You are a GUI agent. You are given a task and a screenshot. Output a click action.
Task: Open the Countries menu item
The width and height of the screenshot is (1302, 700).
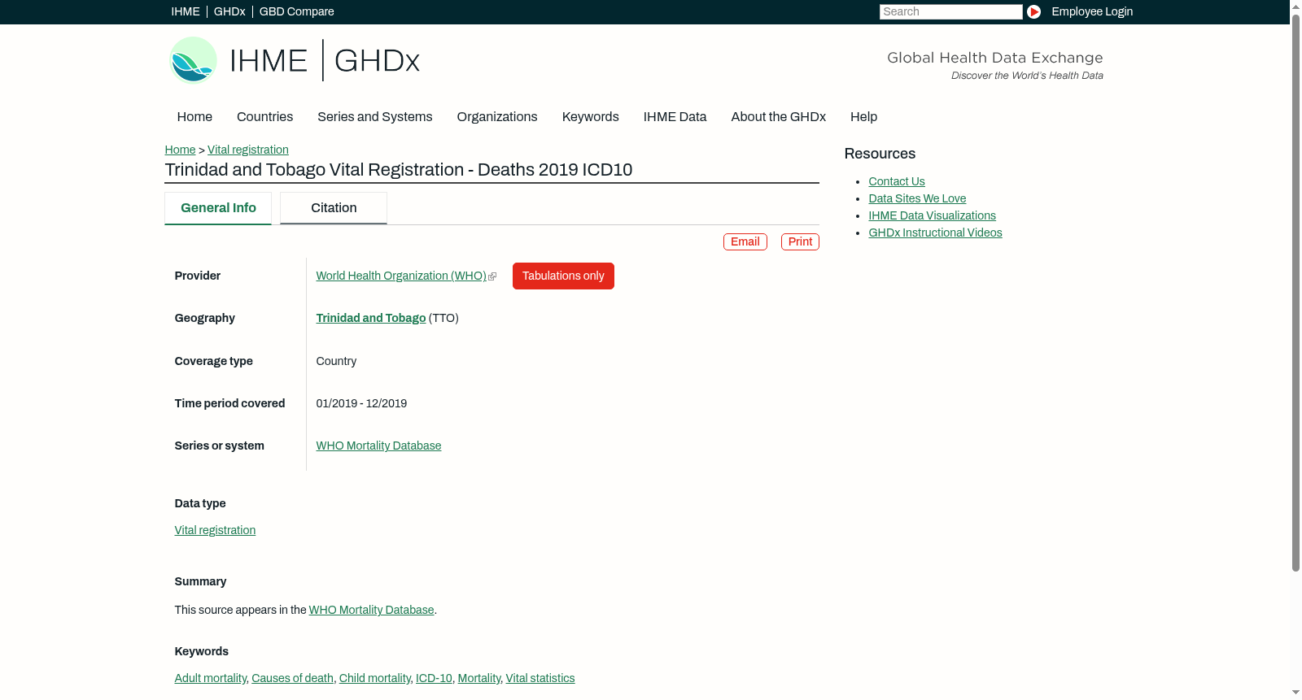click(264, 117)
